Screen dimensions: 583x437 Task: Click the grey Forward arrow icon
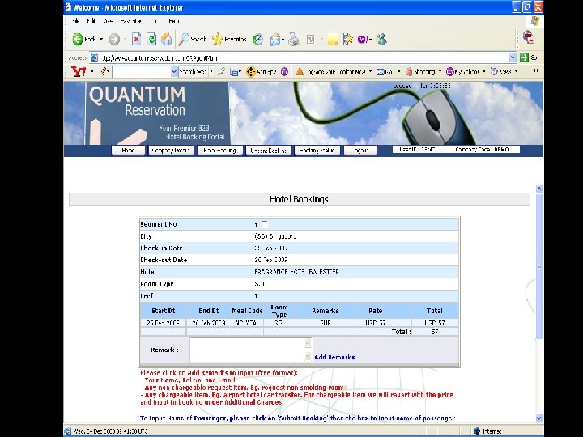(x=114, y=39)
